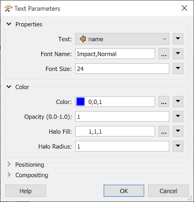
Task: Click into the Font Size field
Action: [x=122, y=68]
